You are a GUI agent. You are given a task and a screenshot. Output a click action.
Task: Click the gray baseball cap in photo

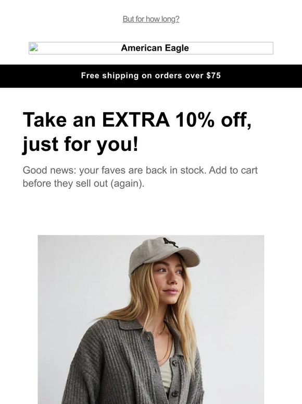point(163,254)
